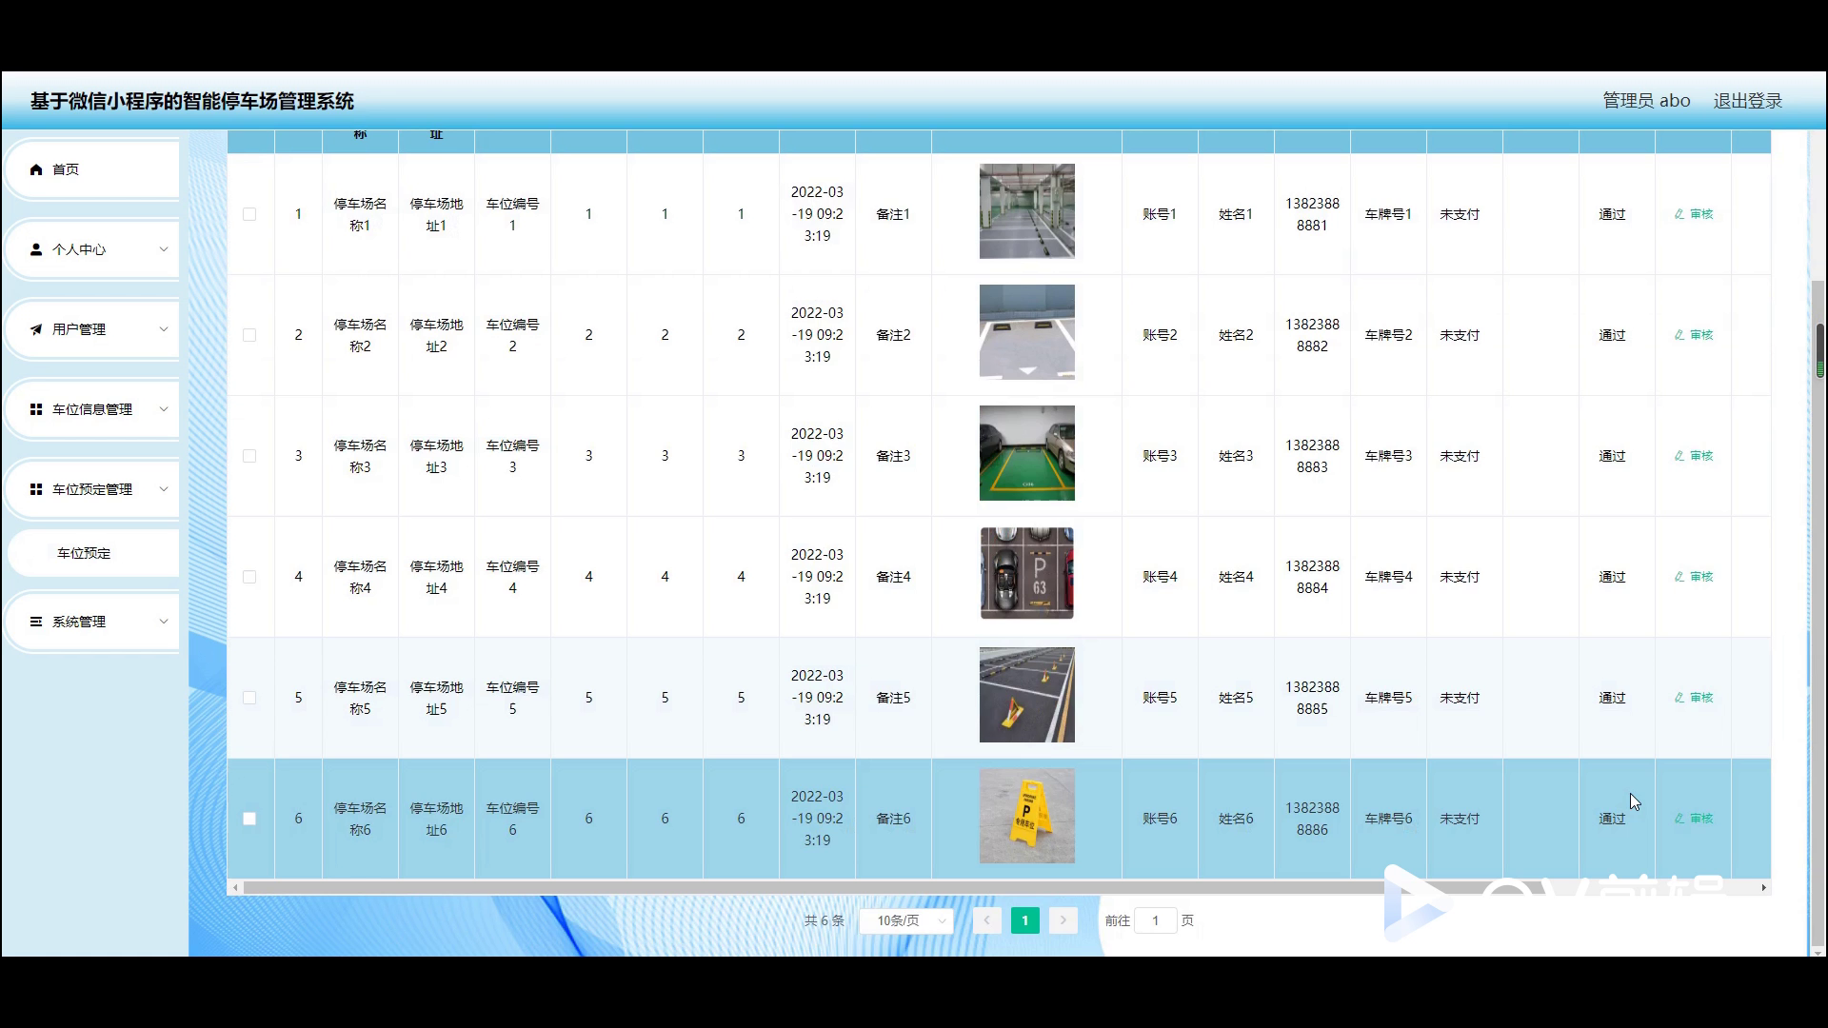Click the horizontal scrollbar left arrow
Screen dimensions: 1828x1028
pos(235,887)
